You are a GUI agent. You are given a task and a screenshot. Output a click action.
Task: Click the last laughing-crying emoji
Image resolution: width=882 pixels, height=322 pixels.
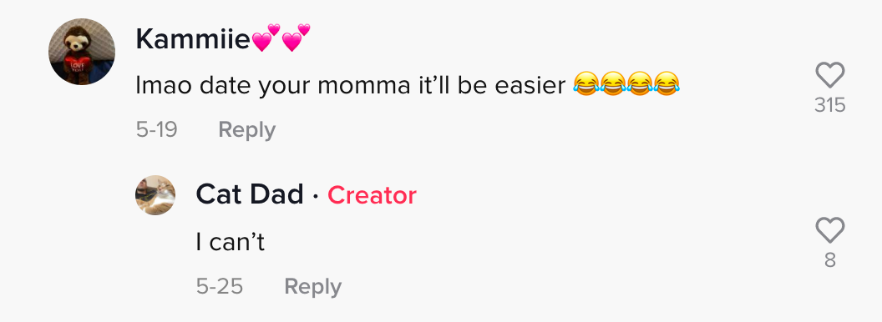tap(666, 84)
